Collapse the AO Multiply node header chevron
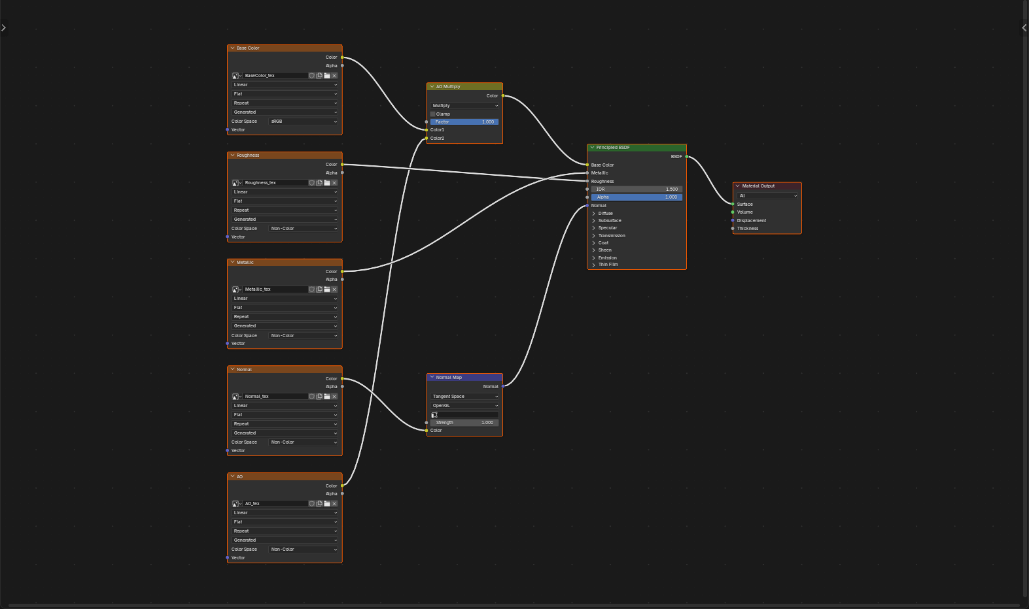Image resolution: width=1029 pixels, height=609 pixels. [x=432, y=87]
